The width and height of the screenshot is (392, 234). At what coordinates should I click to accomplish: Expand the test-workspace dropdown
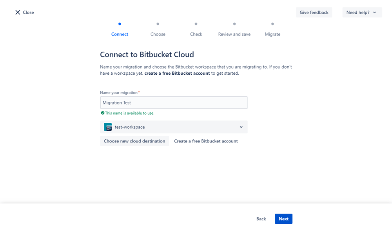[x=174, y=127]
